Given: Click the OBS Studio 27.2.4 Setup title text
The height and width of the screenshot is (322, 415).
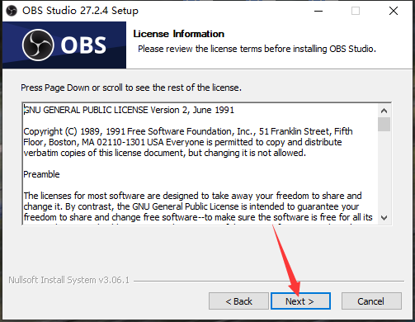Looking at the screenshot, I should click(x=80, y=11).
